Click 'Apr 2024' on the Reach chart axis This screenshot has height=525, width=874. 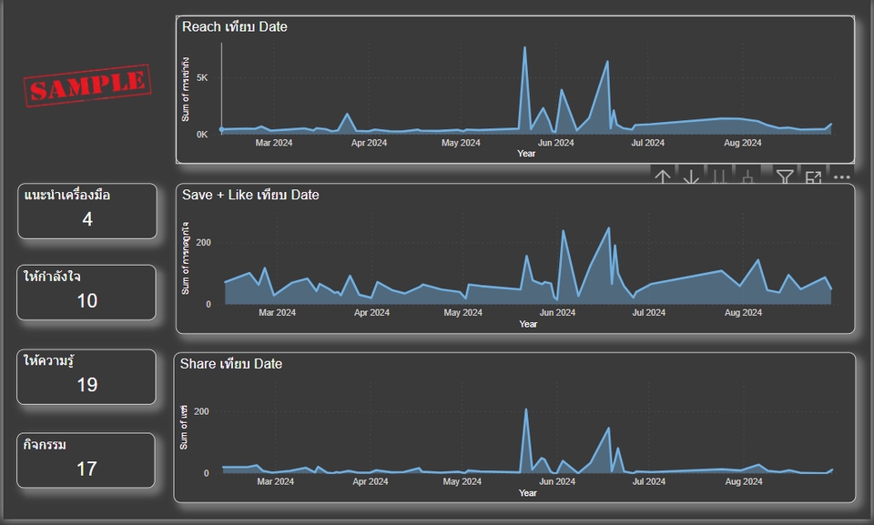point(369,143)
